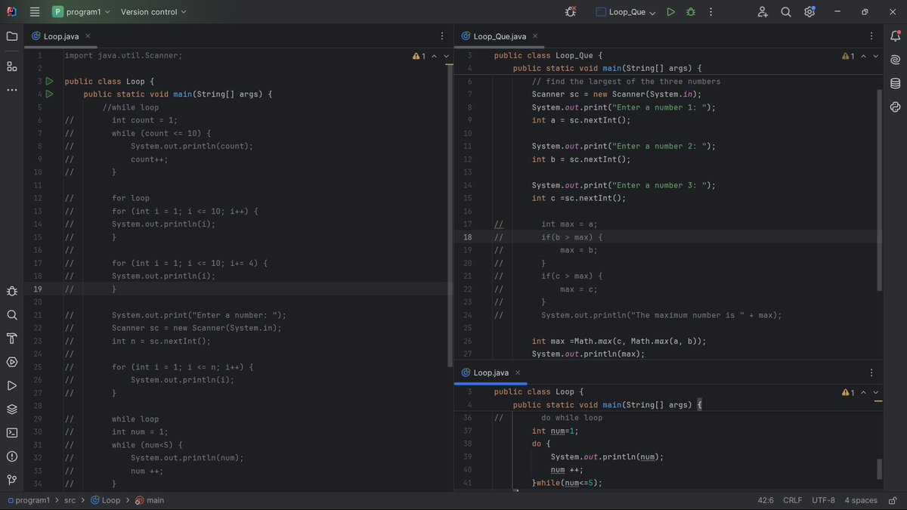Click 'Enter a number 2: ' print statement
907x510 pixels.
click(624, 146)
